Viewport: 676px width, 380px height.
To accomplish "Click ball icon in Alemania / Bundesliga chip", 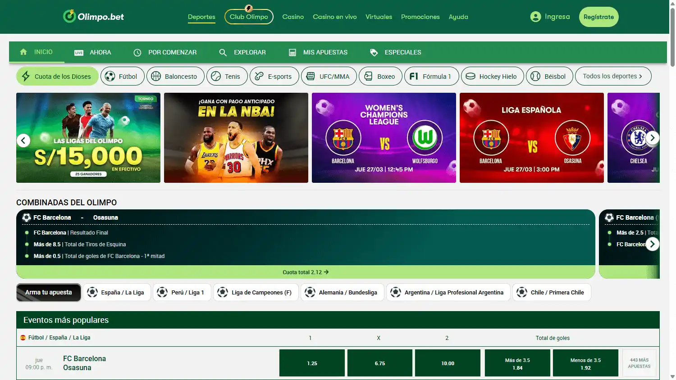I will [310, 292].
